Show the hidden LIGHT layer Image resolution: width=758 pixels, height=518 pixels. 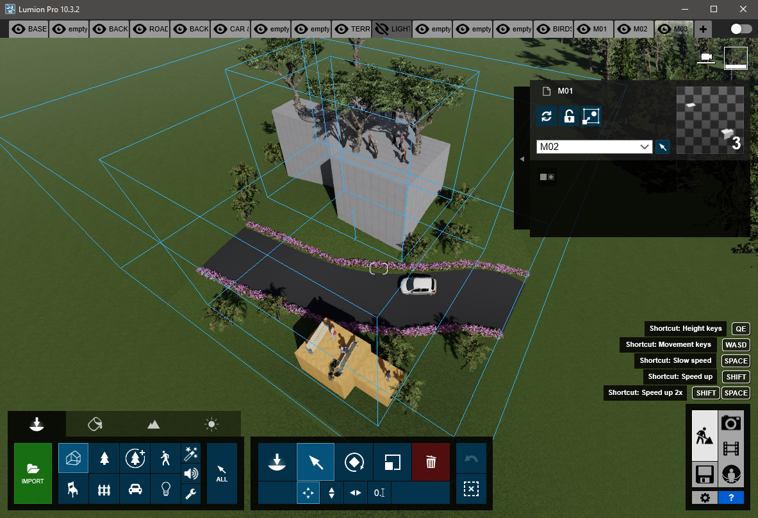pyautogui.click(x=382, y=29)
